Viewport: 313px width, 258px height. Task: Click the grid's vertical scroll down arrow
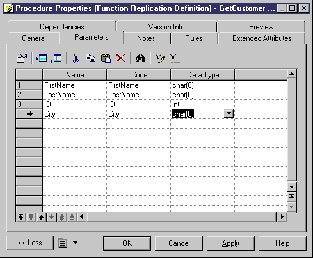tap(291, 187)
